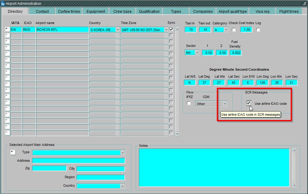Open the Time Zone dropdown for ICN
Viewport: 308px width, 194px height.
(166, 30)
